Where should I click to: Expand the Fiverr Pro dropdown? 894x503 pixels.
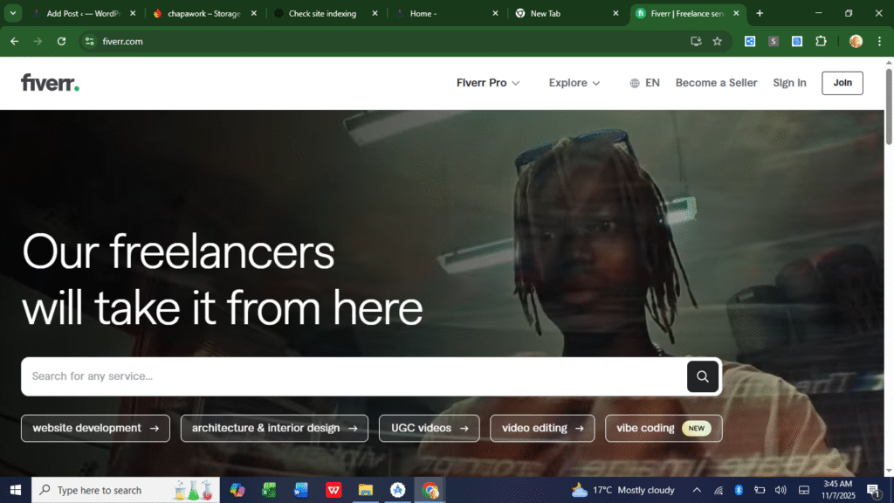pyautogui.click(x=488, y=83)
